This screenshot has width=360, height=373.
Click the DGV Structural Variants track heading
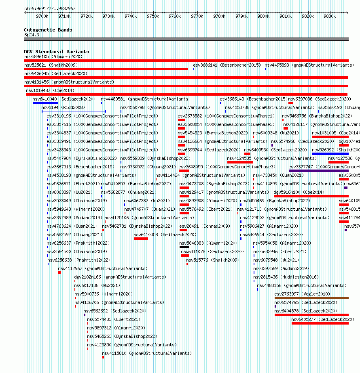pyautogui.click(x=57, y=52)
